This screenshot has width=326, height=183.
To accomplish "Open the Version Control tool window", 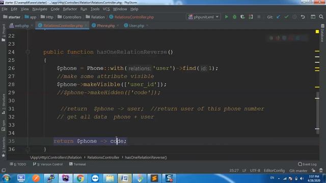I will pos(48,164).
